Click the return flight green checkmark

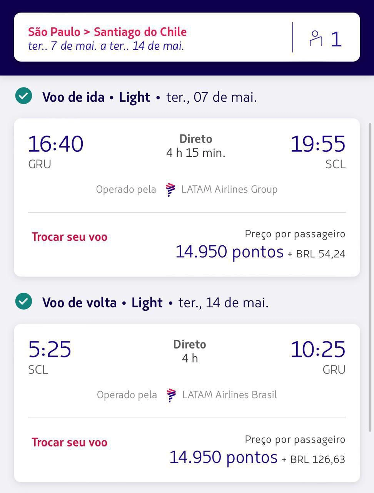point(23,301)
